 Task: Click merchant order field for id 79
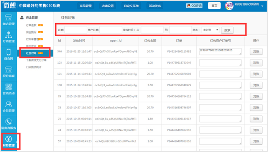220,96
